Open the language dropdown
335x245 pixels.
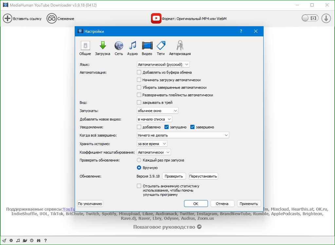coord(163,64)
